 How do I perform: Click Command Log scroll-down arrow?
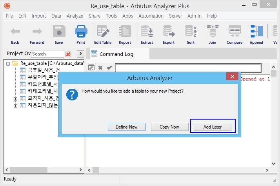(273, 164)
